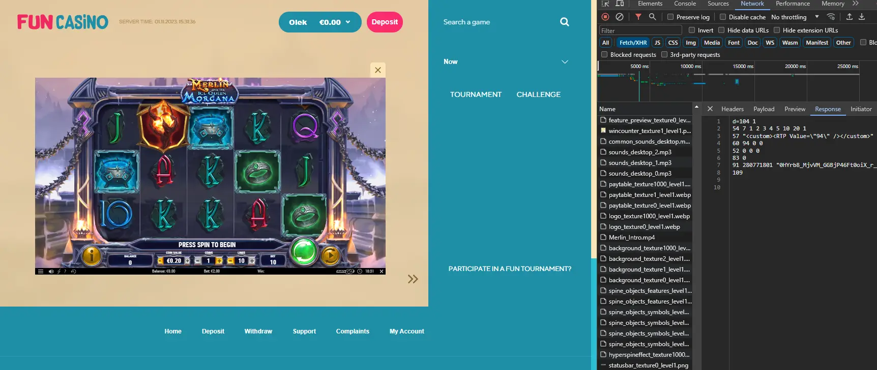Screen dimensions: 877x370
Task: Tick the Hide data URLs checkbox
Action: 721,30
